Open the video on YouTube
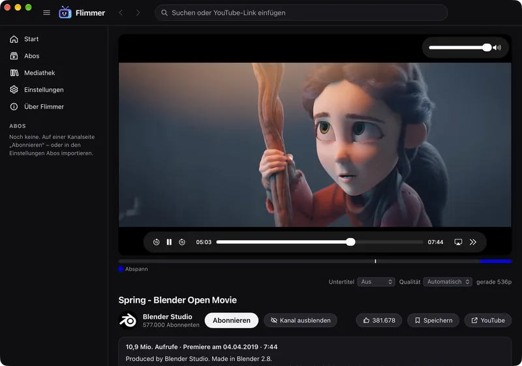 coord(488,320)
